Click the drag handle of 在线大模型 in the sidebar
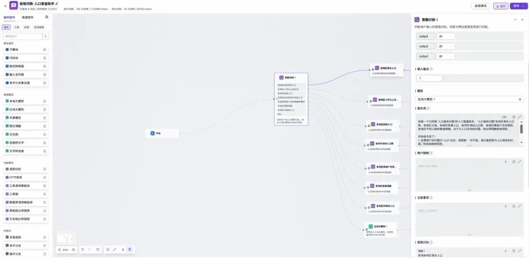Screen dimensions: 529x259 tap(45, 110)
